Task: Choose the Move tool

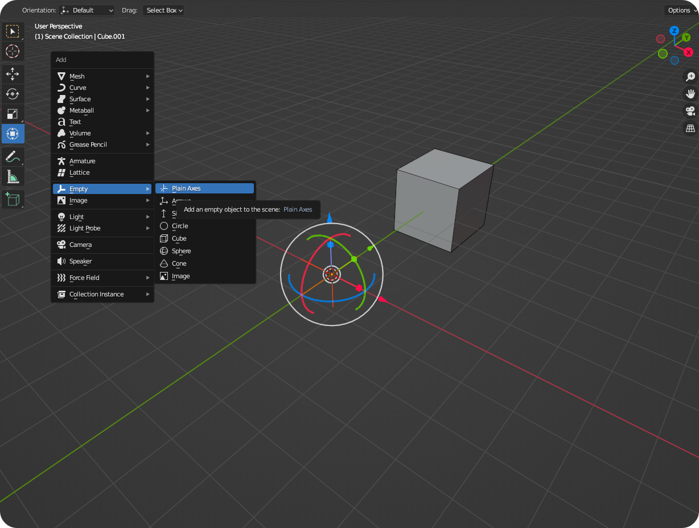Action: pyautogui.click(x=13, y=74)
